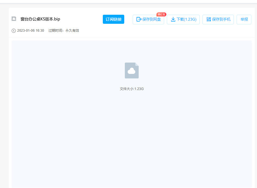The height and width of the screenshot is (188, 257).
Task: Select the filename 窗台办公桌KS版本.bip
Action: click(x=41, y=19)
